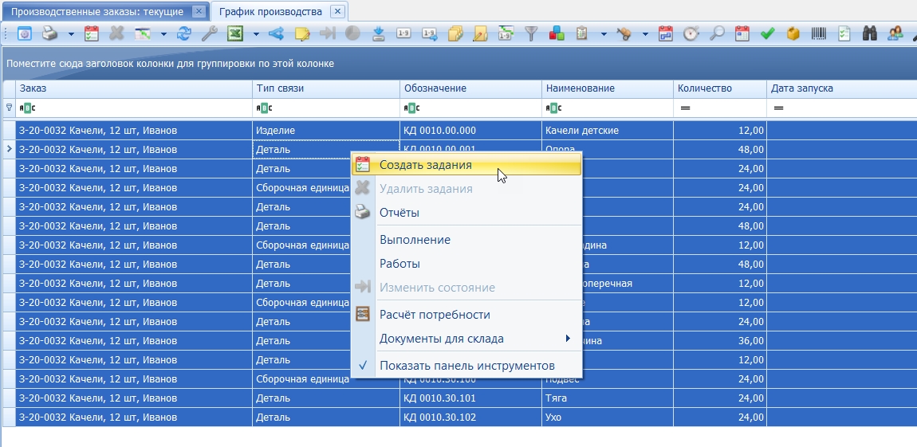The width and height of the screenshot is (917, 447).
Task: Click the binoculars search icon
Action: click(x=870, y=34)
